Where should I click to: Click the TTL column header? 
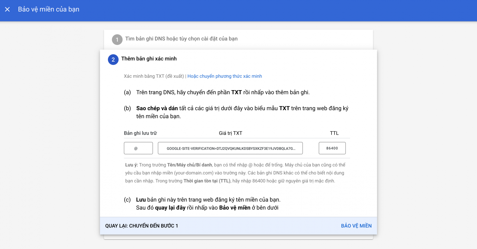(334, 133)
